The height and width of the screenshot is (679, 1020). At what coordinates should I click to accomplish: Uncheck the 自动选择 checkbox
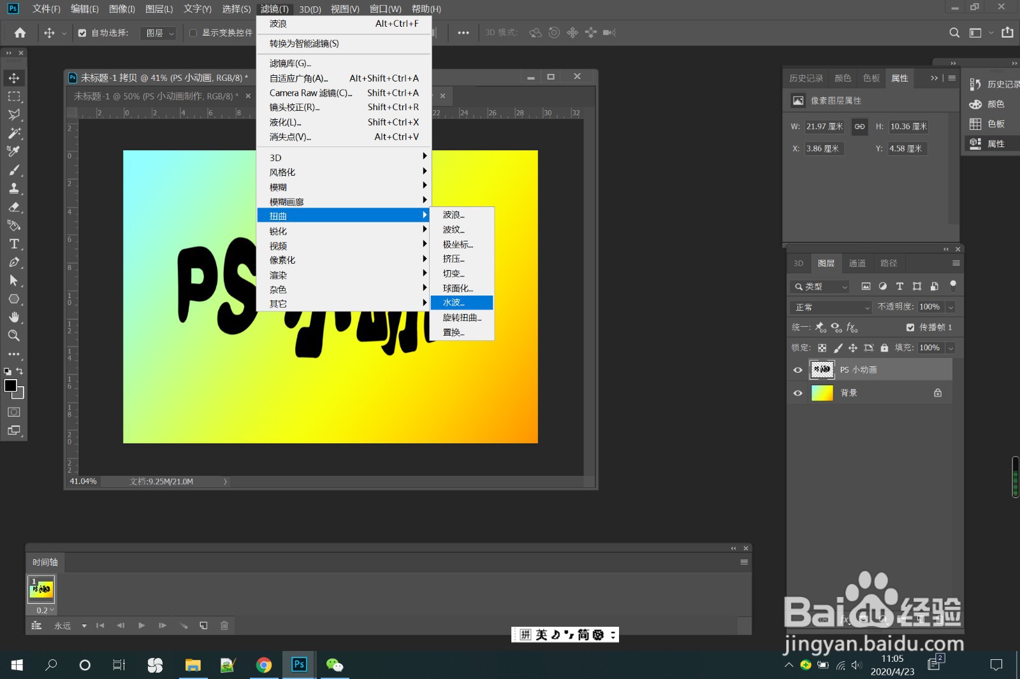(82, 32)
